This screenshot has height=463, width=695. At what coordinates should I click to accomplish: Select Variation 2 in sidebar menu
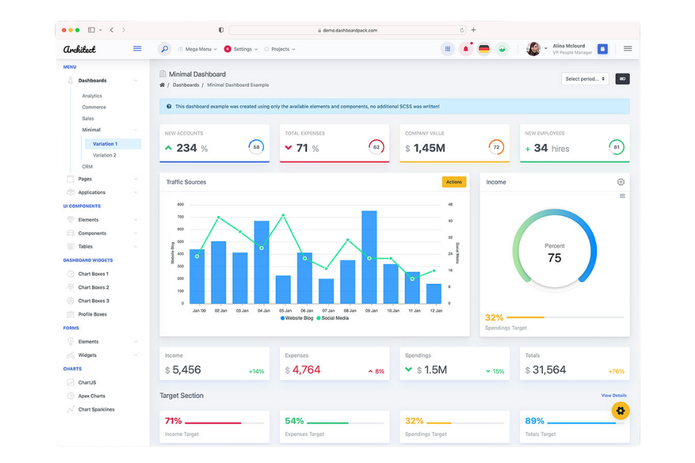click(105, 155)
